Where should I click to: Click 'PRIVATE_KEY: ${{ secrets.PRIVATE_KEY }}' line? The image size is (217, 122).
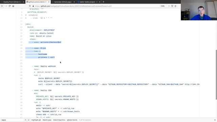point(57,96)
